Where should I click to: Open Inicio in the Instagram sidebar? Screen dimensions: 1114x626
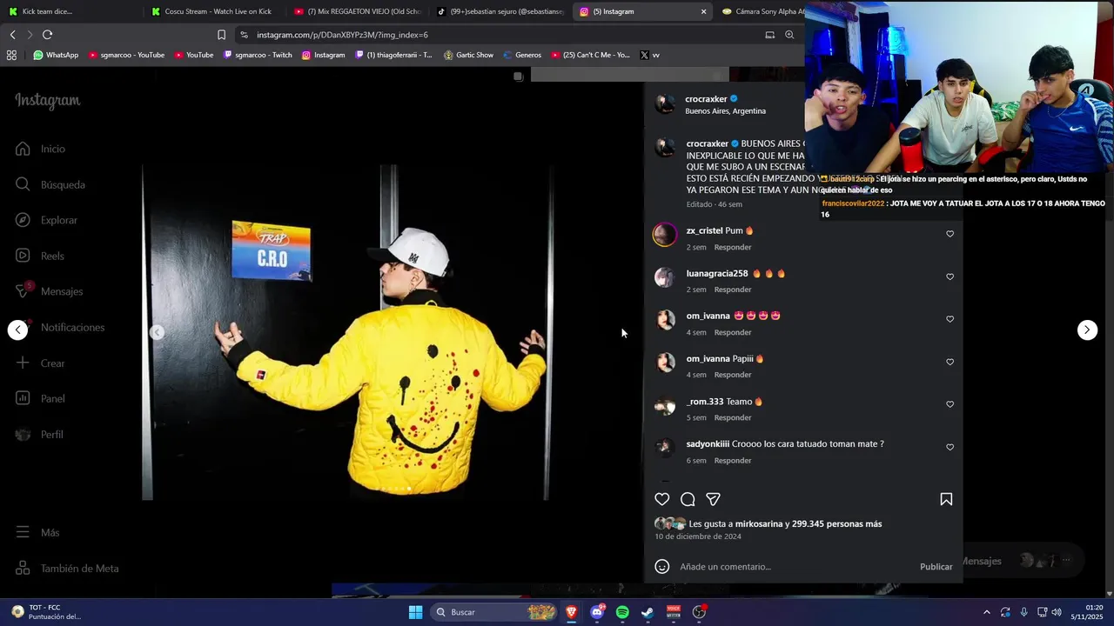click(40, 149)
